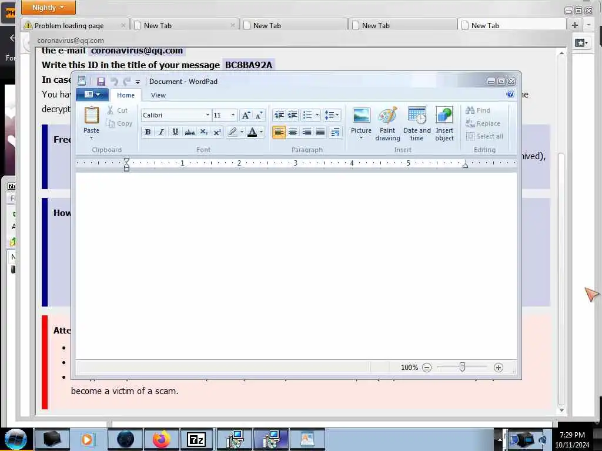The height and width of the screenshot is (451, 602).
Task: Insert a Picture using the ribbon icon
Action: [362, 116]
